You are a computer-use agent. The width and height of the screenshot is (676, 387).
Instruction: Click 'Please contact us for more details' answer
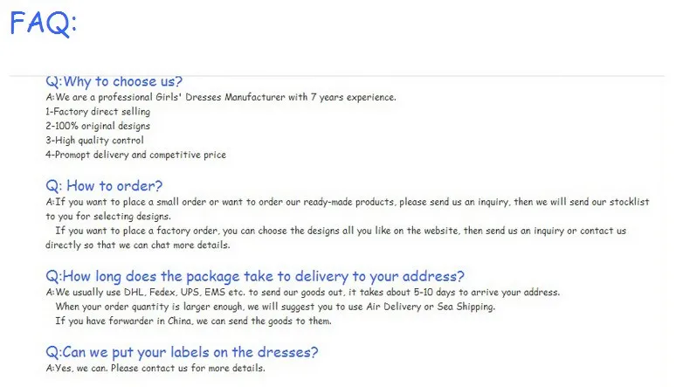[x=188, y=368]
